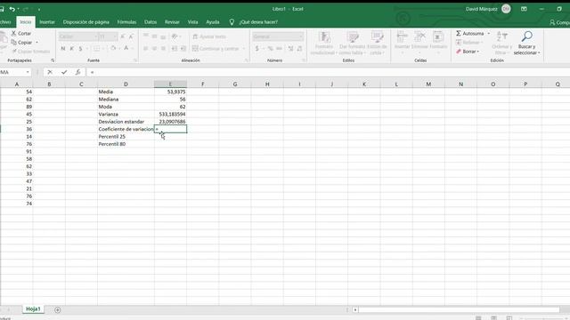Click Copiar formato paintbrush
Viewport: 570px width, 320px height.
[x=31, y=52]
